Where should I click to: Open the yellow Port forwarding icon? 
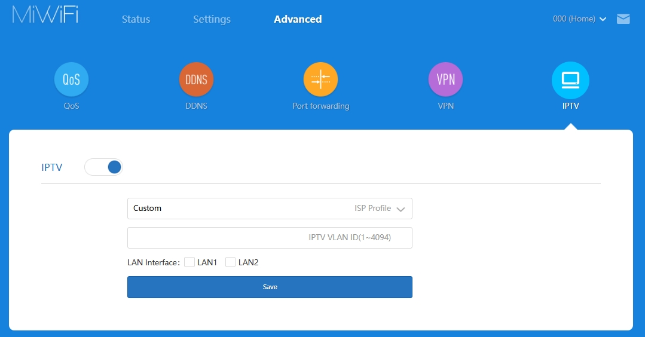(320, 79)
